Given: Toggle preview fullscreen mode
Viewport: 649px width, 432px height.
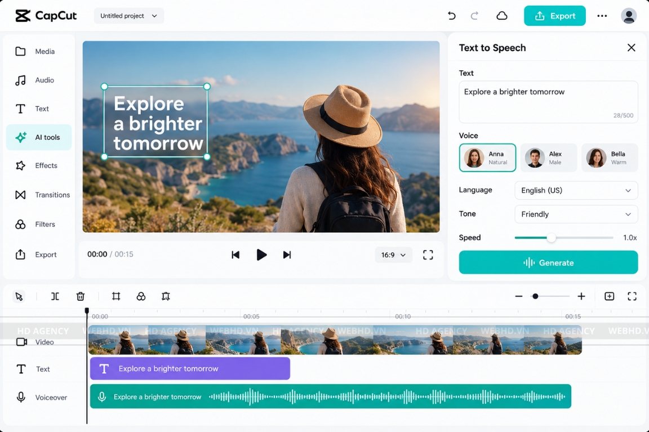Looking at the screenshot, I should tap(428, 255).
